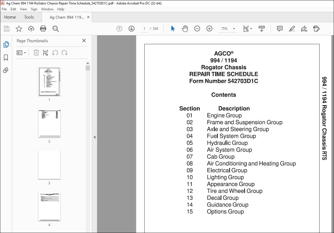Go to the previous page
This screenshot has width=334, height=233.
point(119,29)
